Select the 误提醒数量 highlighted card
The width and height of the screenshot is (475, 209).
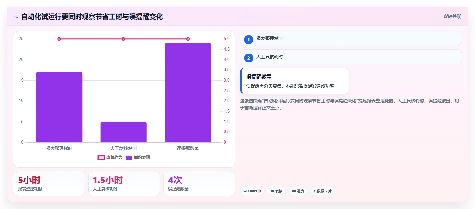(x=294, y=81)
